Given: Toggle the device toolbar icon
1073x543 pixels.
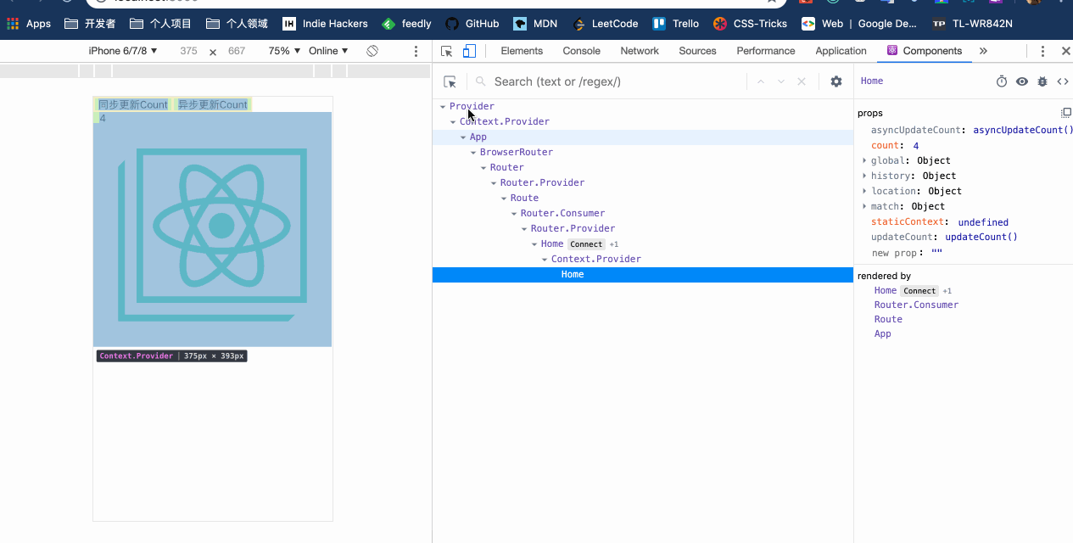Looking at the screenshot, I should 469,51.
